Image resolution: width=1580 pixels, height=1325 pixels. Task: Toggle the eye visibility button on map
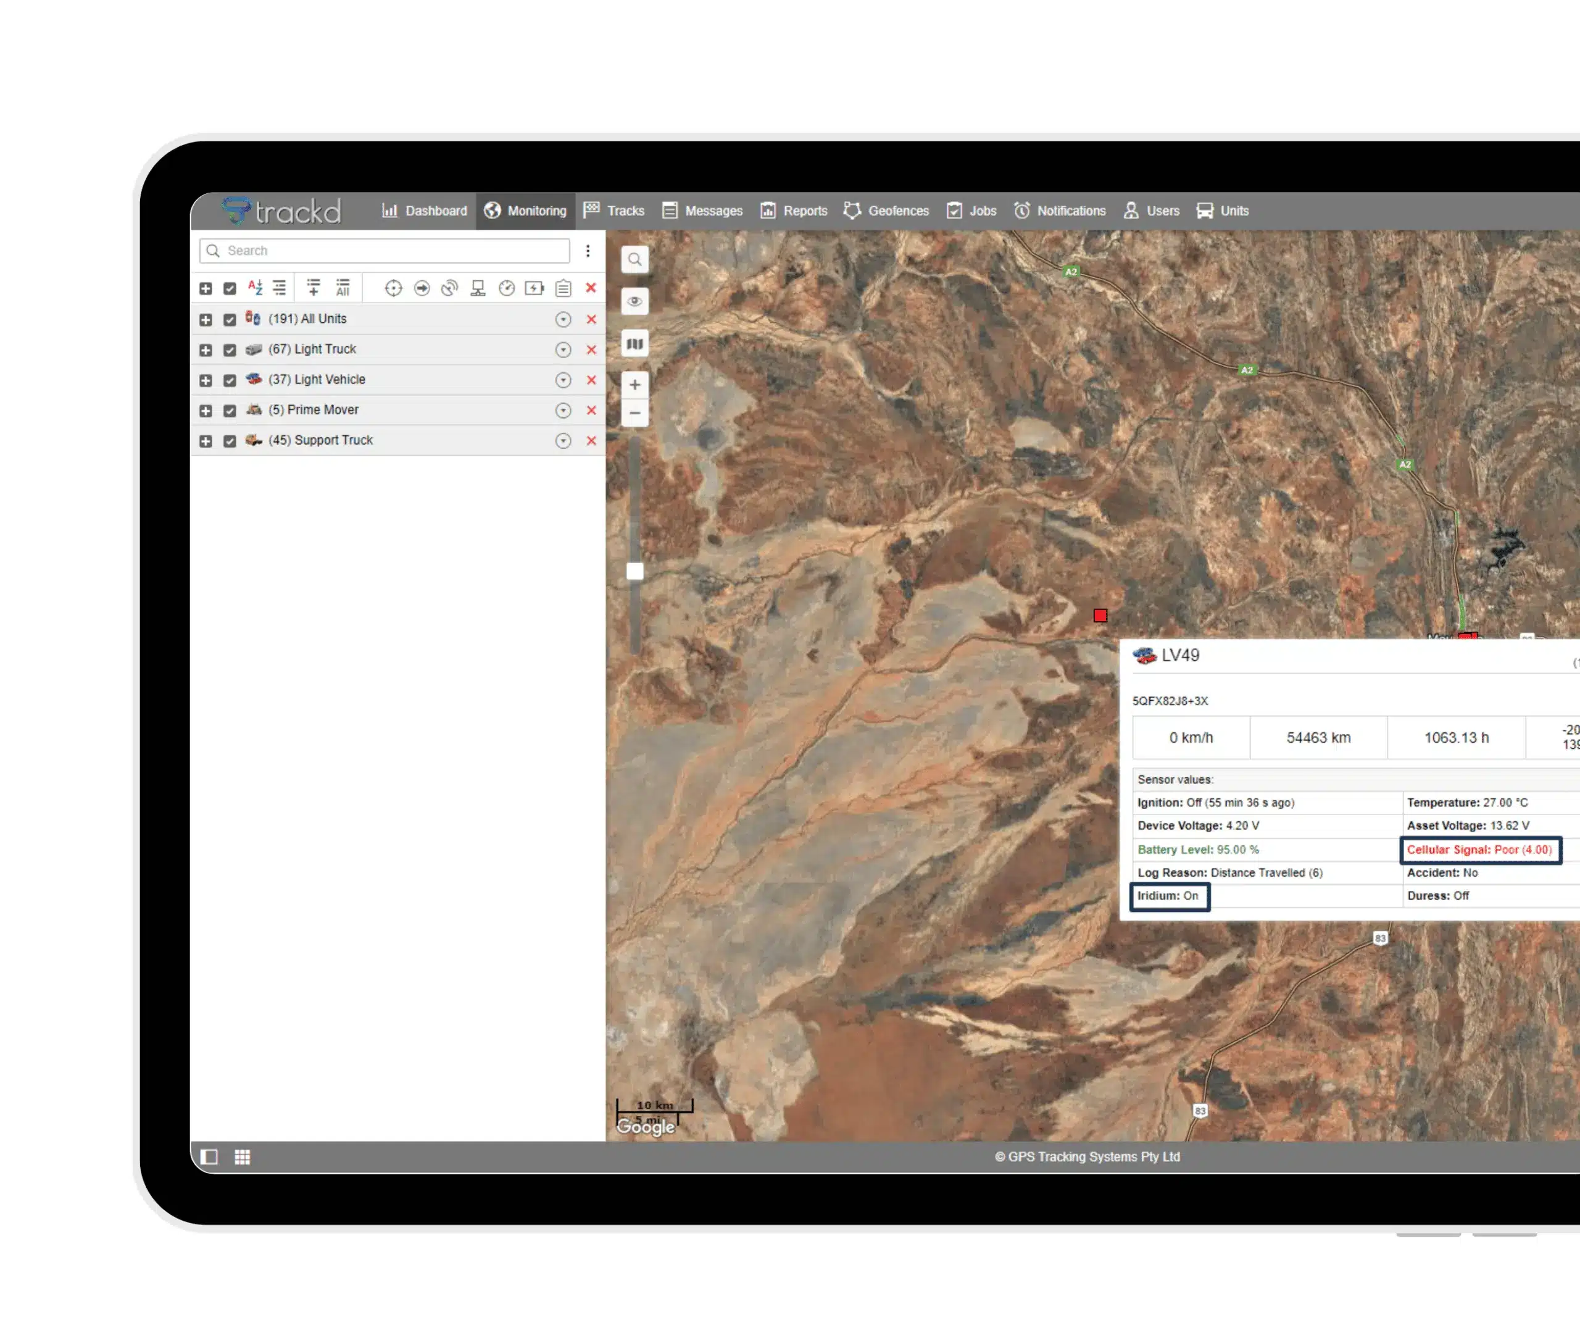[x=634, y=302]
